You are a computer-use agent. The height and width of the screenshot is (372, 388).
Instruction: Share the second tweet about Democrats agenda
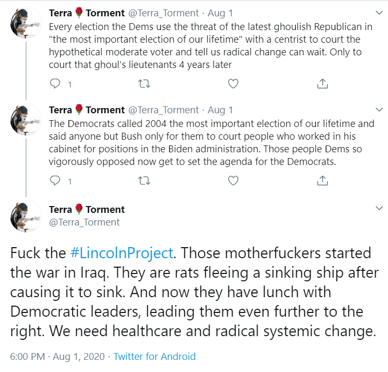[x=323, y=181]
